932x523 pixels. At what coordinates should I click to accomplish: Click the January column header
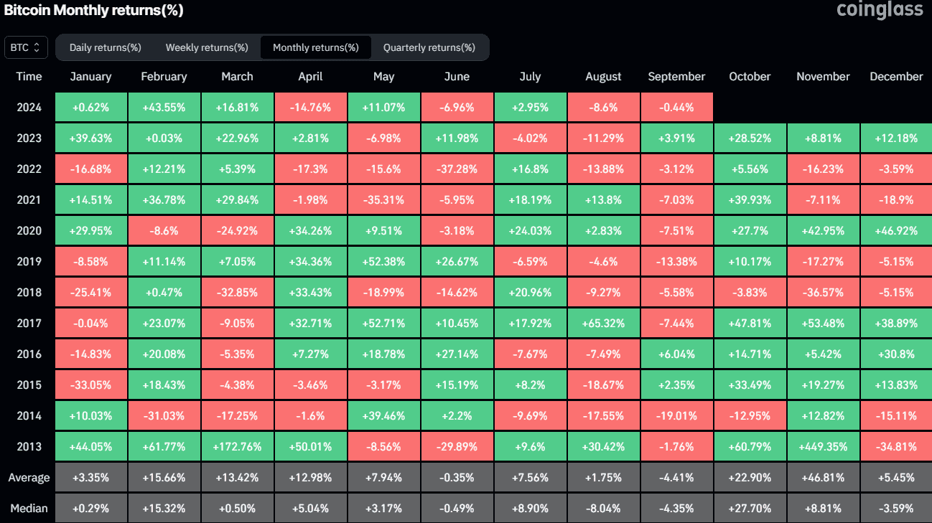pyautogui.click(x=90, y=76)
